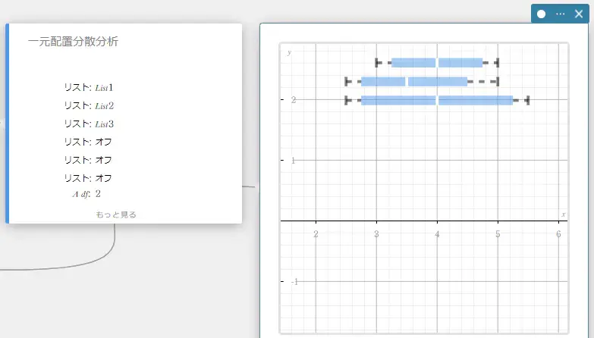Click the middle box plot's left whisker end
This screenshot has height=338, width=594.
(x=347, y=81)
